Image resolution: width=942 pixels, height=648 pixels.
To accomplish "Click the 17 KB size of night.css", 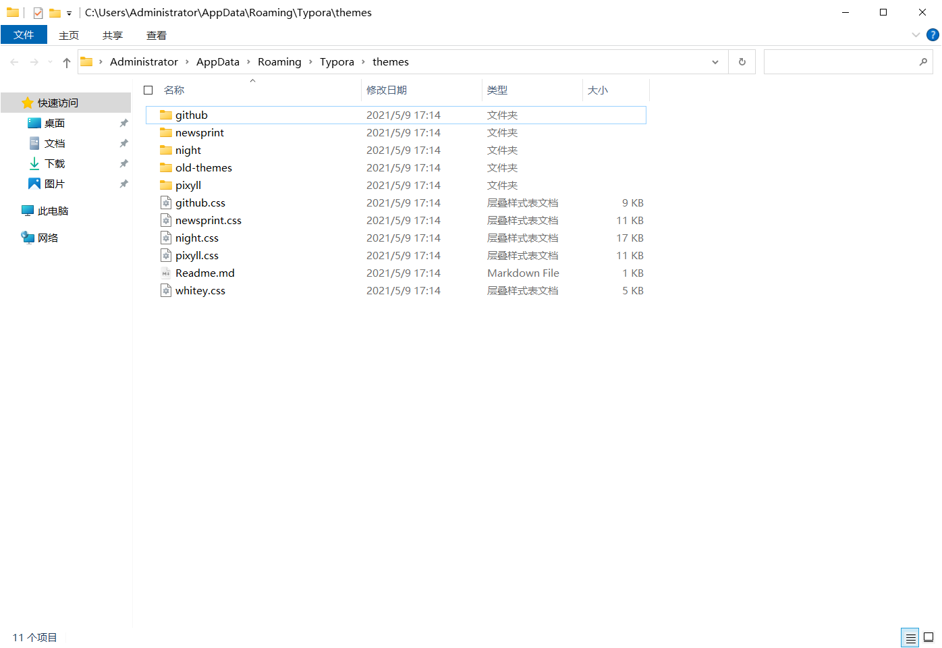I will [630, 238].
